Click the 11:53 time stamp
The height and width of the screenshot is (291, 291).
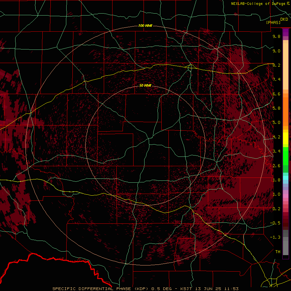[x=231, y=289]
